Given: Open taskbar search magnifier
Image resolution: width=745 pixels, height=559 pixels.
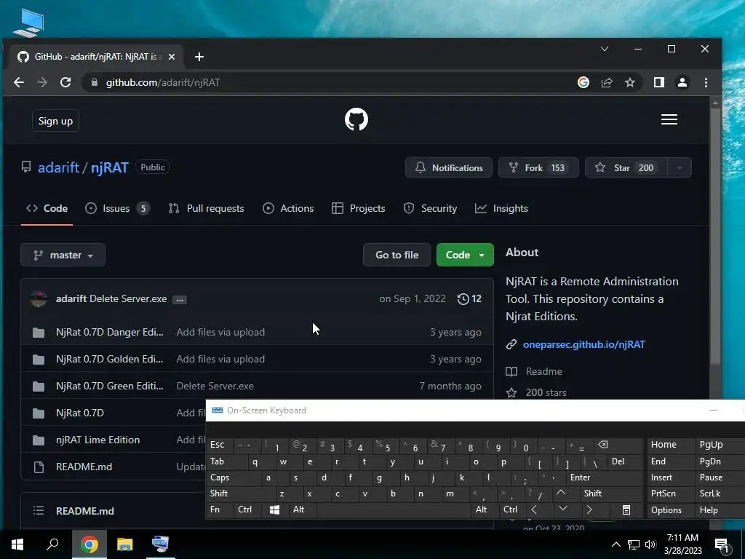Looking at the screenshot, I should tap(52, 544).
